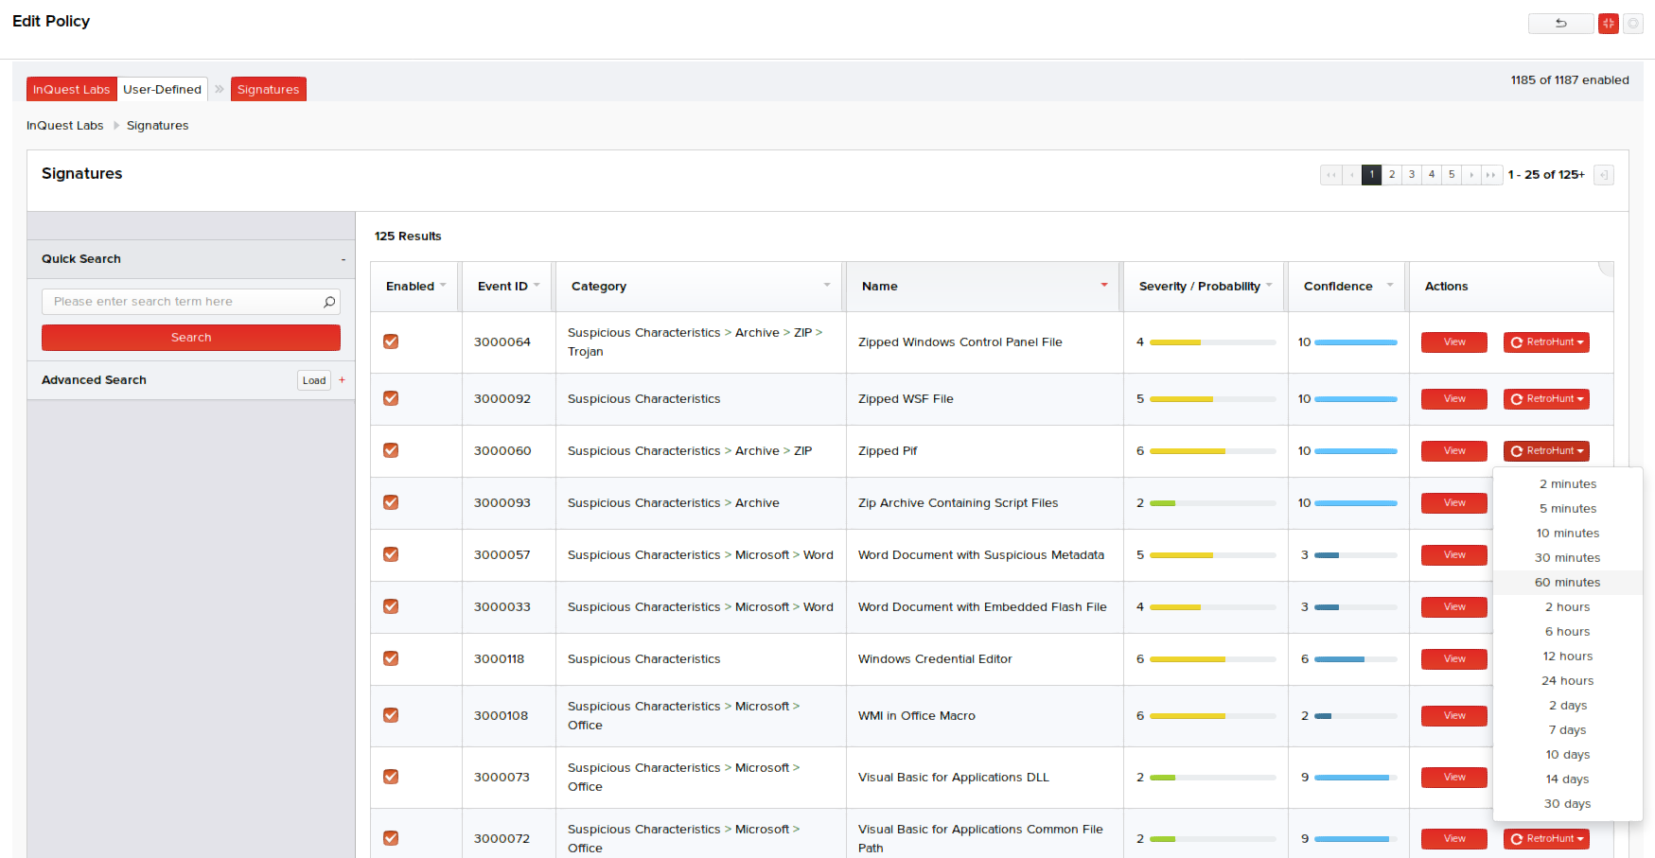Screen dimensions: 1655x858
Task: Jump to last page with double arrow
Action: [x=1491, y=175]
